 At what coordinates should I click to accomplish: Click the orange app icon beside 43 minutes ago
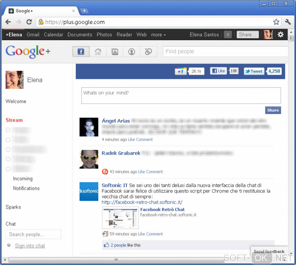(x=105, y=172)
